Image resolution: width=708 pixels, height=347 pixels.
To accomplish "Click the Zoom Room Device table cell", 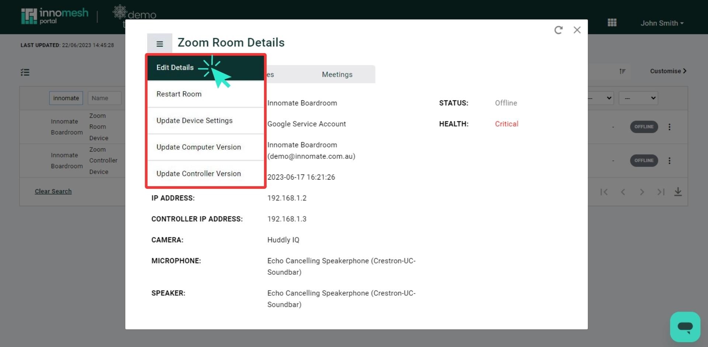I will click(98, 127).
